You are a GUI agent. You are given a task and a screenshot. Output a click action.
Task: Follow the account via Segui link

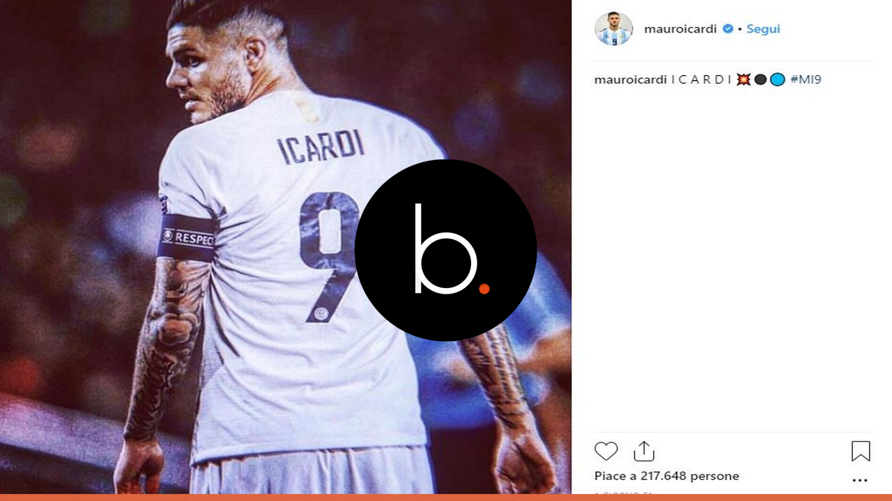[x=763, y=29]
